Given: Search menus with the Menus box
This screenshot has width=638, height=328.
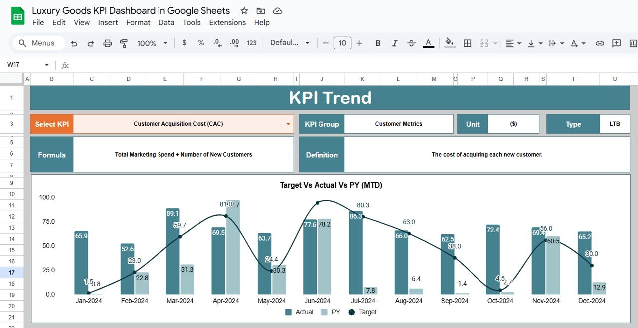Looking at the screenshot, I should tap(39, 43).
